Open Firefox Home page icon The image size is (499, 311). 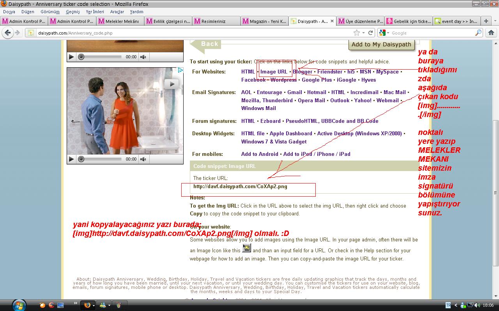(x=491, y=33)
